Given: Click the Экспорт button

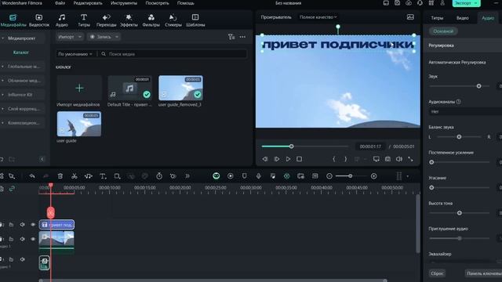Looking at the screenshot, I should point(466,3).
